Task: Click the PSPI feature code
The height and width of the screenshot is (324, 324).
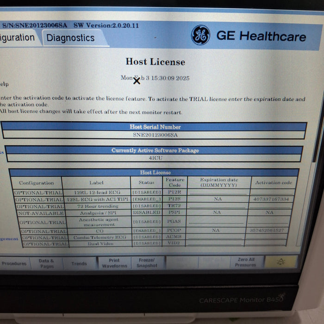Action: point(174,212)
